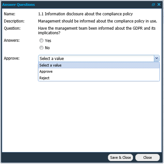164x164 pixels.
Task: Click the 'Approve:' field label
Action: pyautogui.click(x=12, y=58)
